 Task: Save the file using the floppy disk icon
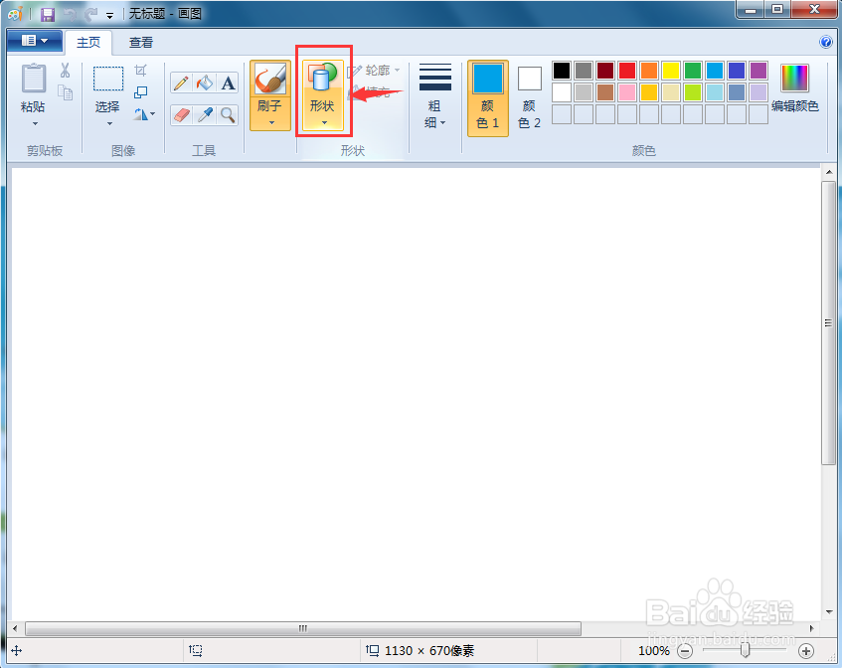(x=48, y=15)
